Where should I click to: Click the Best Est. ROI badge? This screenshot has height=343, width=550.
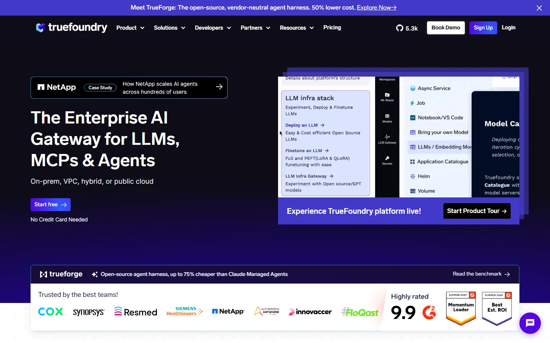pos(497,309)
